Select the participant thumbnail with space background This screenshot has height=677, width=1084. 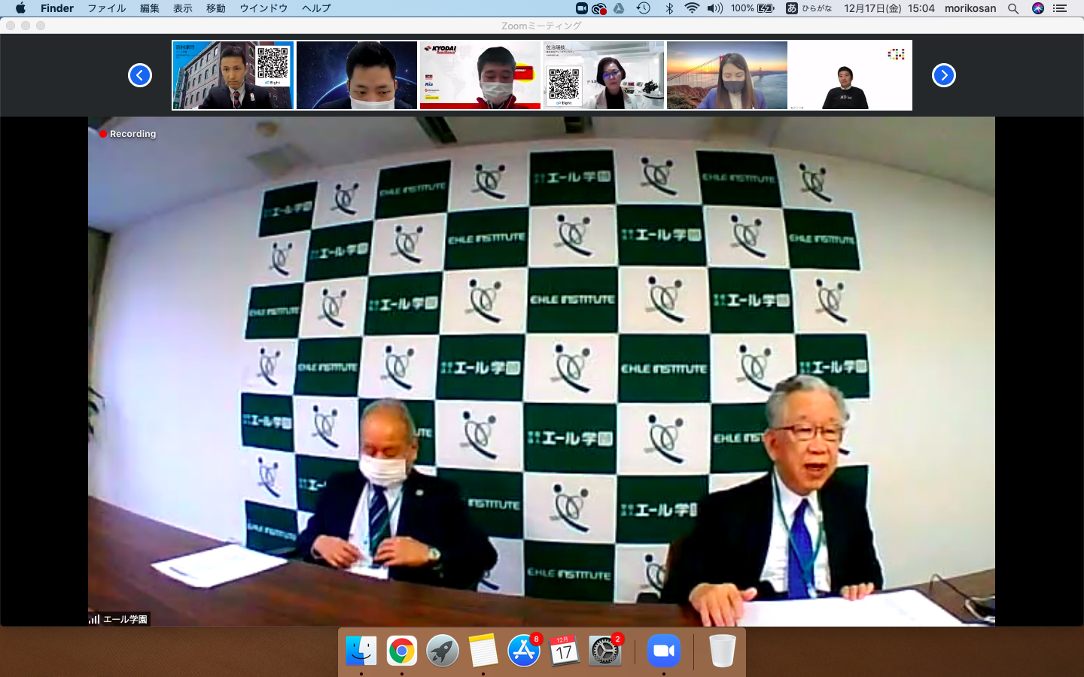coord(357,75)
